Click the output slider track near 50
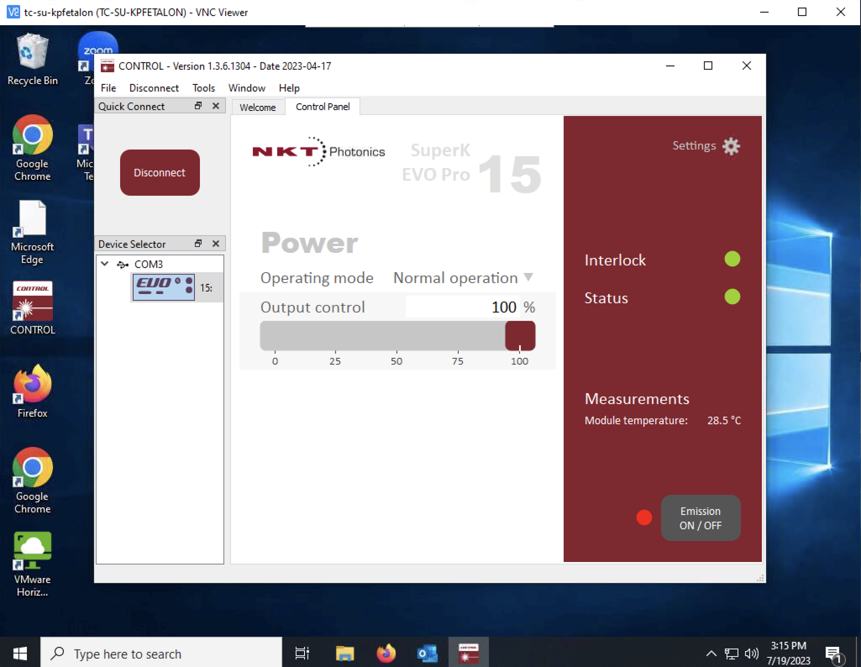 pyautogui.click(x=397, y=335)
